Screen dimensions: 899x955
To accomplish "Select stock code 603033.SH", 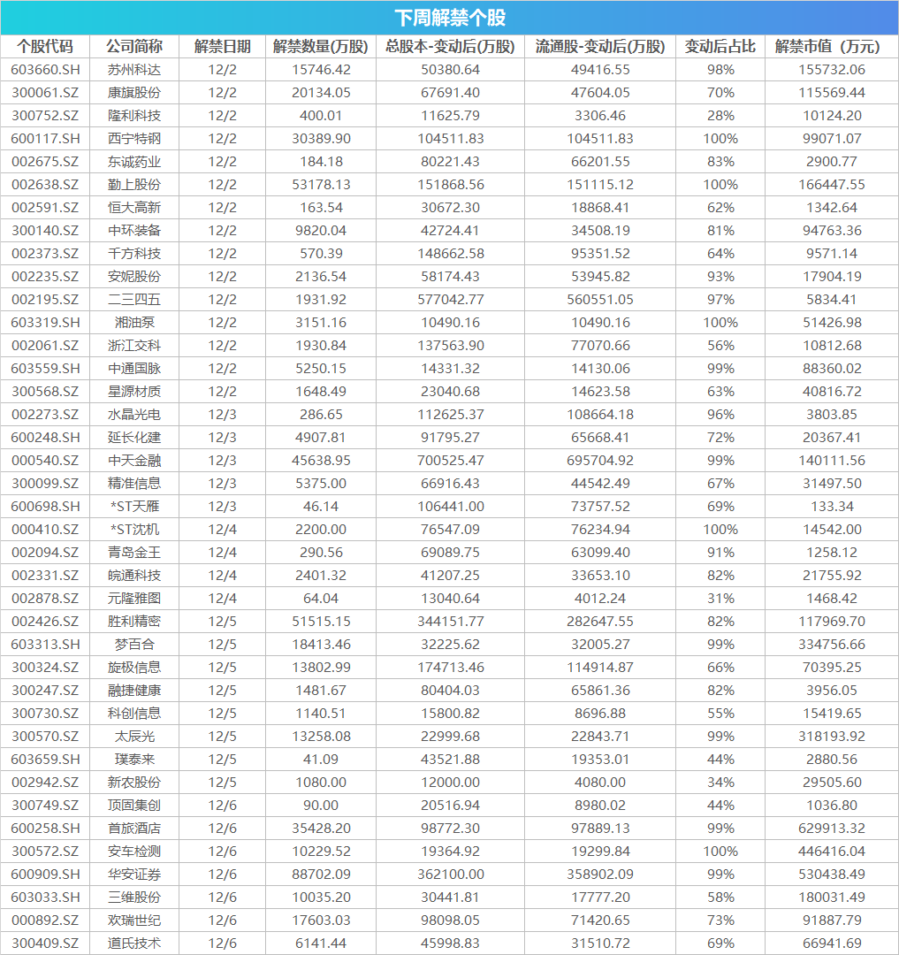I will (45, 898).
